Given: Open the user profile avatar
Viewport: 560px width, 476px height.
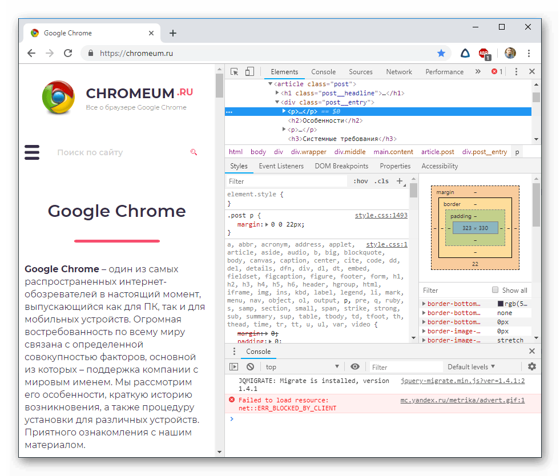Looking at the screenshot, I should [x=510, y=53].
